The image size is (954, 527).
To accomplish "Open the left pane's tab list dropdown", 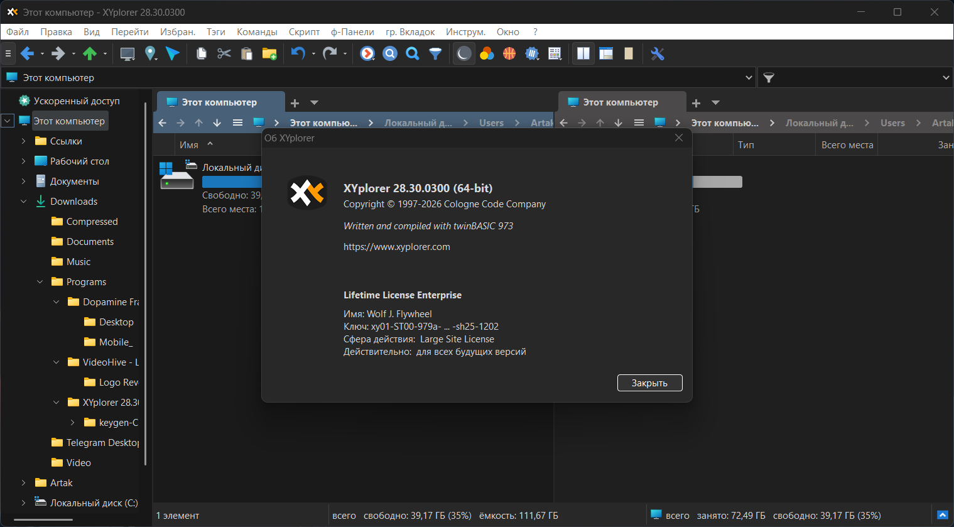I will (315, 102).
